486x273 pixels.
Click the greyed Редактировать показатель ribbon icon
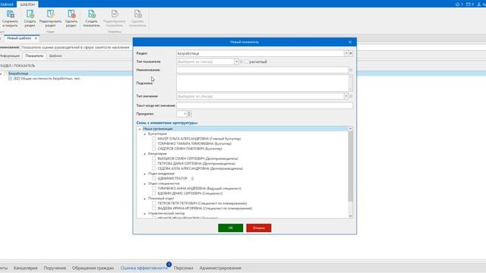[x=115, y=14]
